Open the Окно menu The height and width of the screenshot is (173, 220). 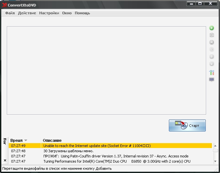pyautogui.click(x=67, y=13)
